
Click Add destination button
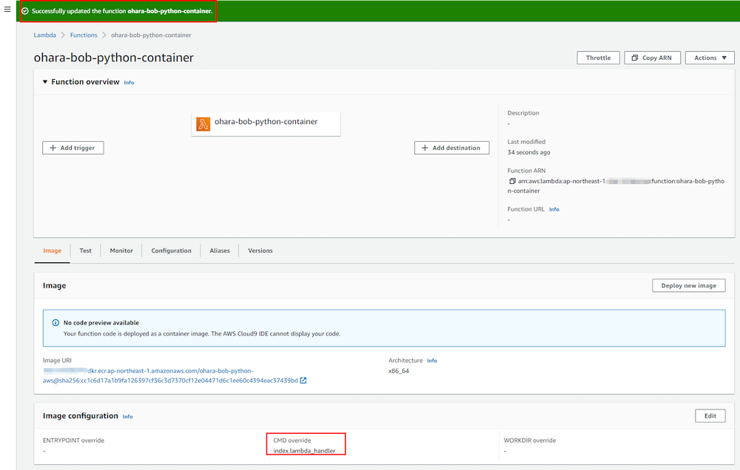tap(451, 148)
